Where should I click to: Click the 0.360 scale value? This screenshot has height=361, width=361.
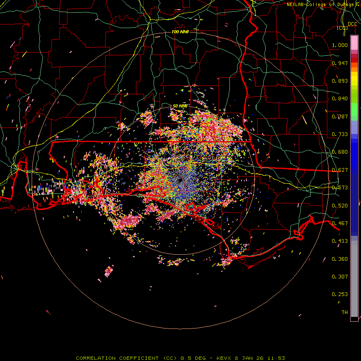(340, 259)
